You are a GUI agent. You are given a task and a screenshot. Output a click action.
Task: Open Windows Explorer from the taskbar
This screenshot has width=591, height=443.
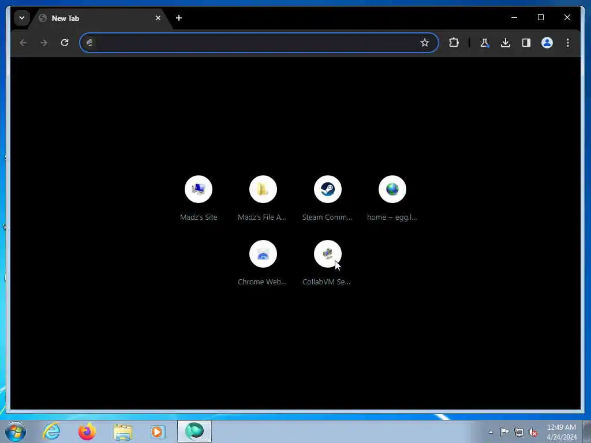click(123, 431)
